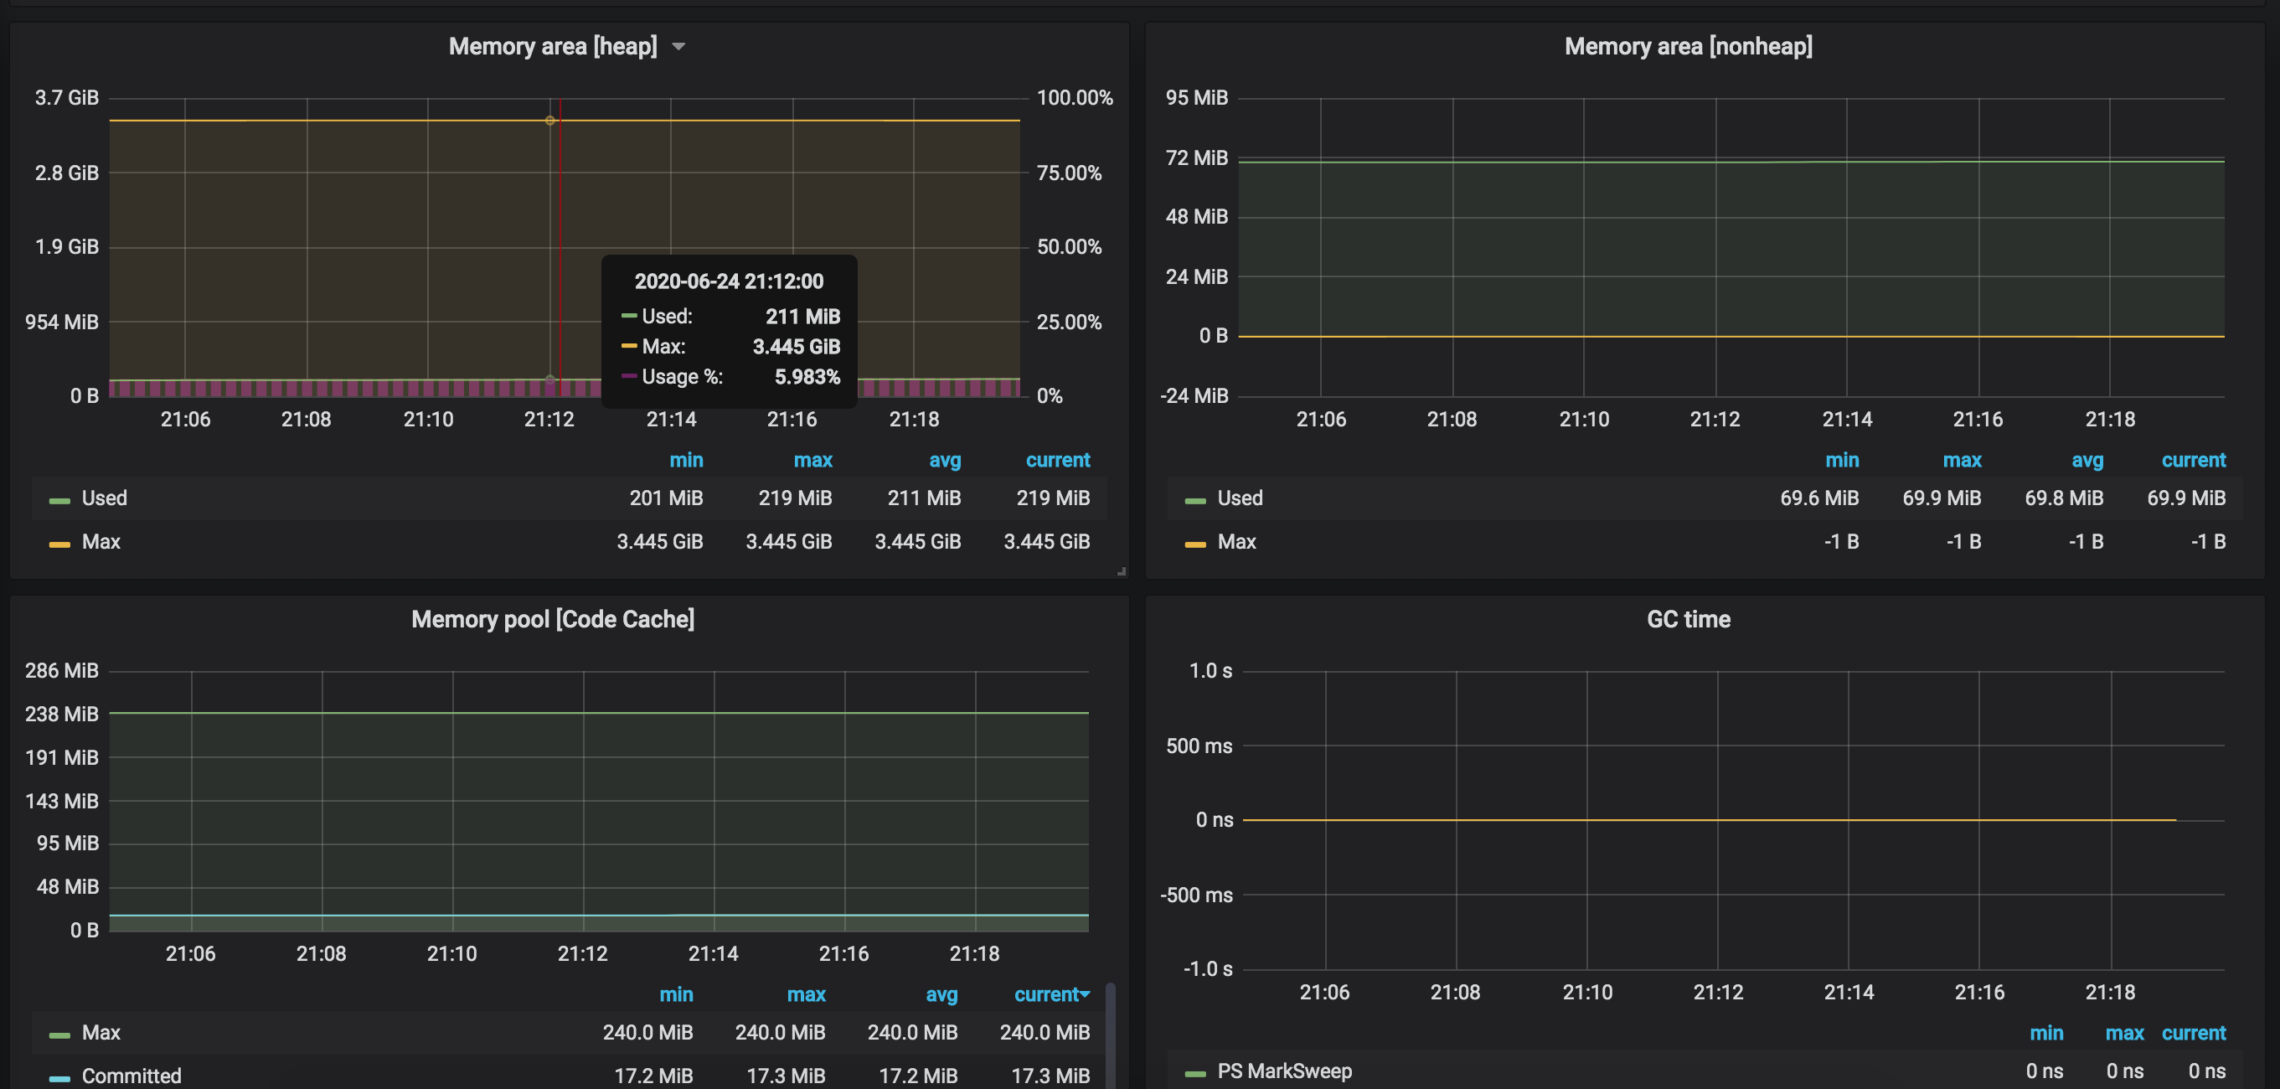Sort nonheap legend by max column
This screenshot has width=2280, height=1089.
[1962, 461]
